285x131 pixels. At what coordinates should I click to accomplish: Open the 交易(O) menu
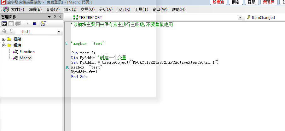(x=88, y=9)
